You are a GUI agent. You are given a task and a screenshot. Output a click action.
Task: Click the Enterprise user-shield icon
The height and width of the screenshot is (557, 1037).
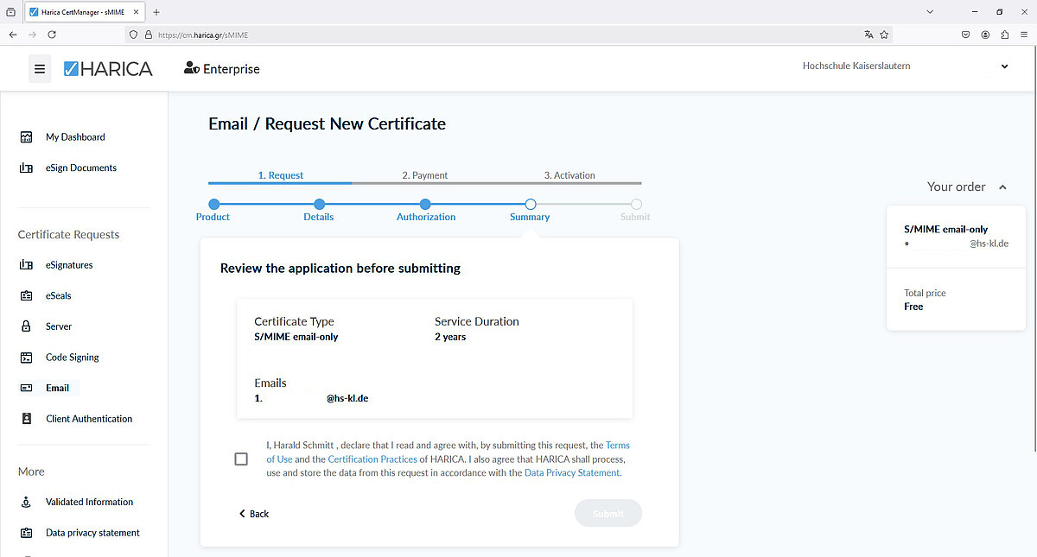pyautogui.click(x=192, y=69)
